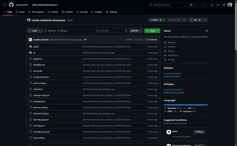This screenshot has height=146, width=237.
Task: Click the Configure button for Deno
Action: pos(199,132)
